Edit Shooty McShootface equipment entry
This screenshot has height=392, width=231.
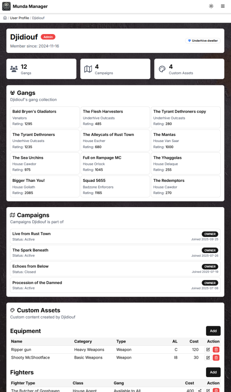pos(208,358)
